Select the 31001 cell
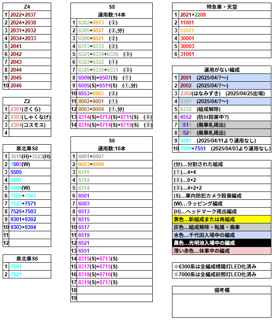Viewport: 274px width, 320px height. coord(225,54)
